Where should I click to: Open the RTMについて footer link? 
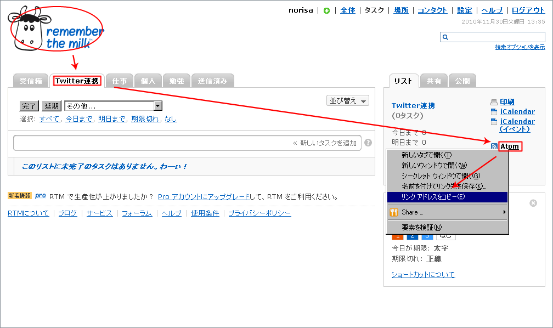click(x=29, y=213)
